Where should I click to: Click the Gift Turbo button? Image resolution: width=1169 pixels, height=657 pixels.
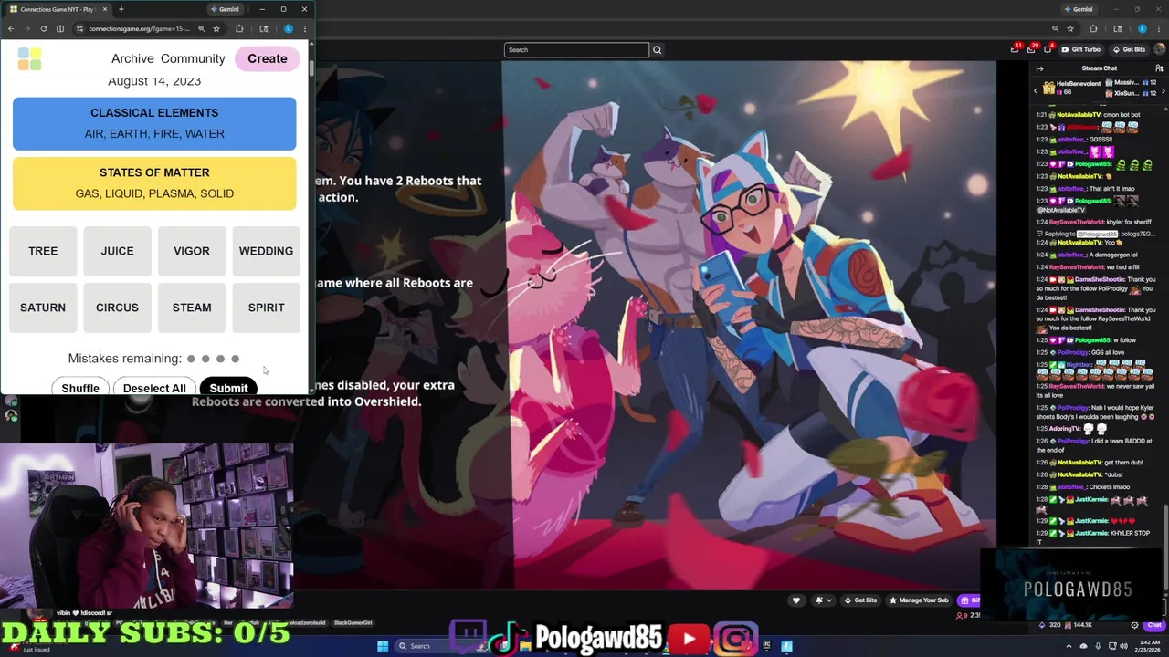(1080, 49)
